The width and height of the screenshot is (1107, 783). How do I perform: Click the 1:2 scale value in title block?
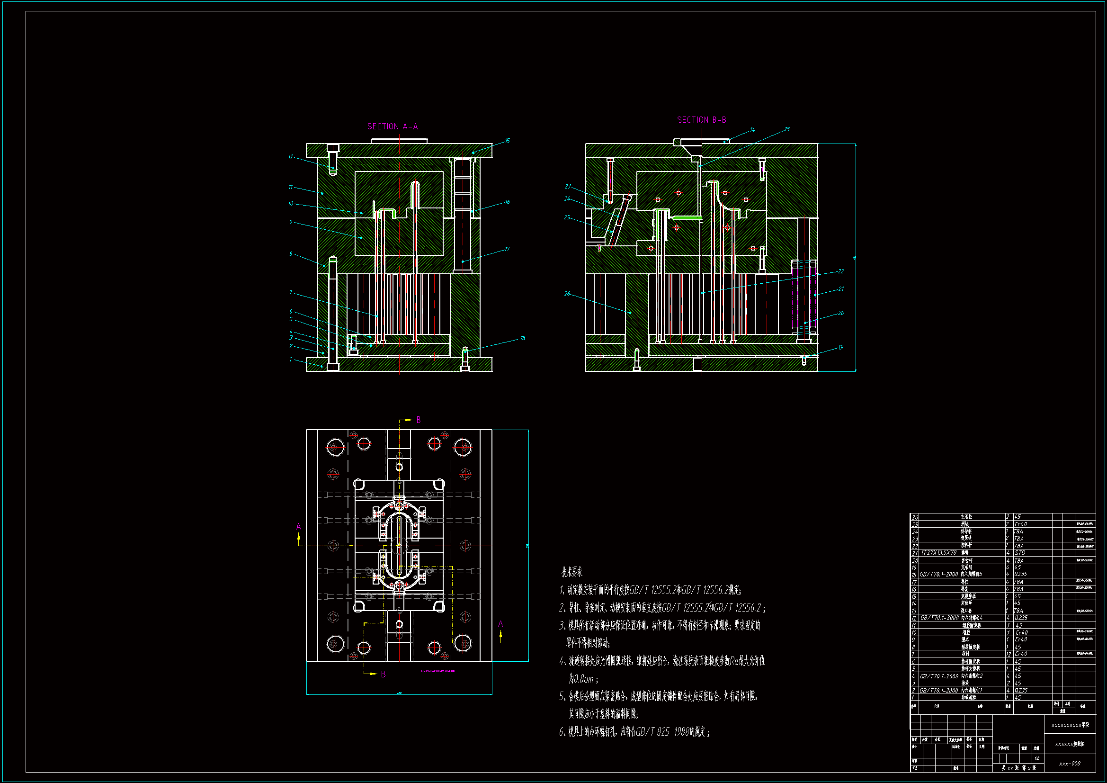[x=1037, y=758]
